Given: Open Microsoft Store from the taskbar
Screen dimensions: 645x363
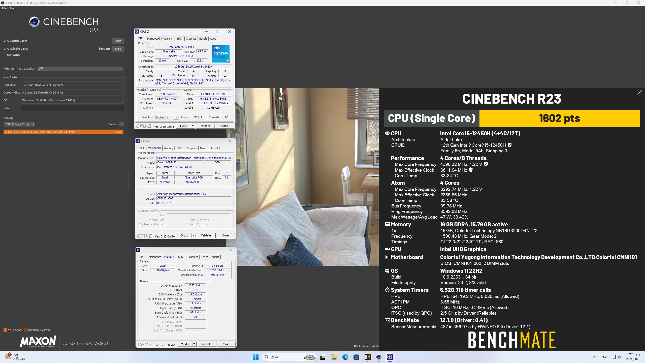Looking at the screenshot, I should (x=356, y=357).
